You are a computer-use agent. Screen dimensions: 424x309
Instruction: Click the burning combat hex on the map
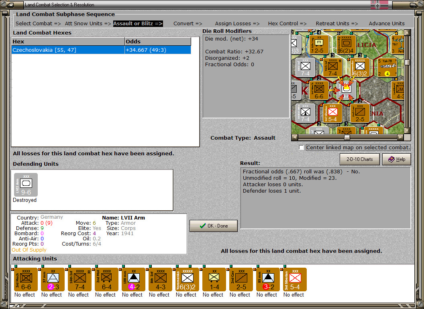point(346,90)
